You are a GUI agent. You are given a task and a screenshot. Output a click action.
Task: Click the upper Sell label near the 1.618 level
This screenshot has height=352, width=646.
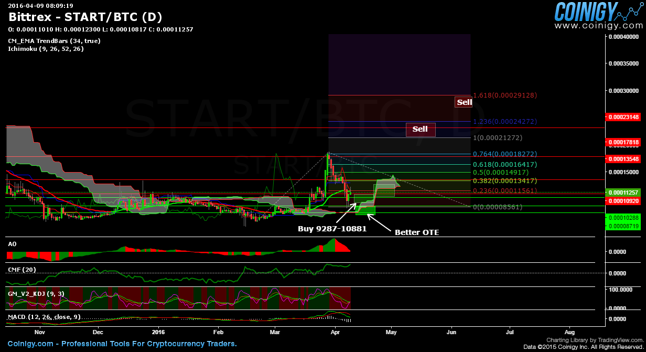[x=464, y=102]
